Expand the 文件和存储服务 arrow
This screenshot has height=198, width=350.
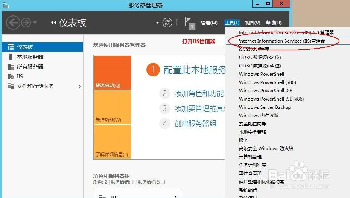click(x=80, y=86)
